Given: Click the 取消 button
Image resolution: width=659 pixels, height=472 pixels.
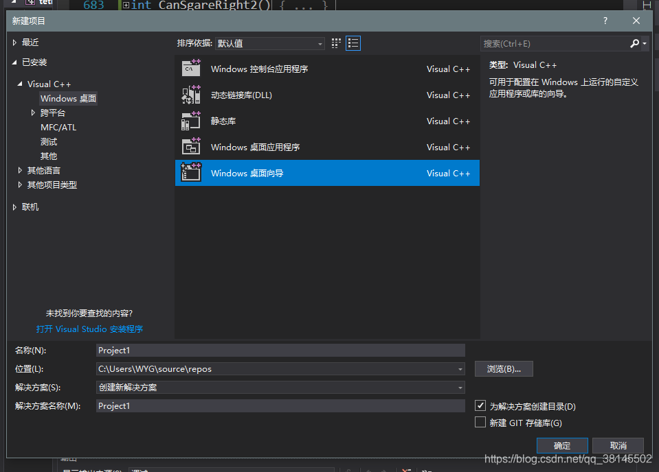Looking at the screenshot, I should tap(618, 445).
